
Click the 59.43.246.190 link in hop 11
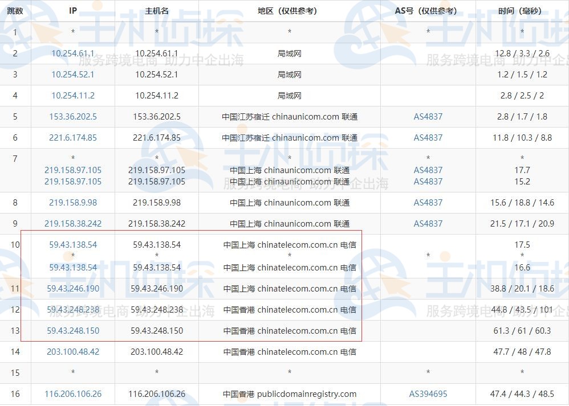[x=72, y=289]
